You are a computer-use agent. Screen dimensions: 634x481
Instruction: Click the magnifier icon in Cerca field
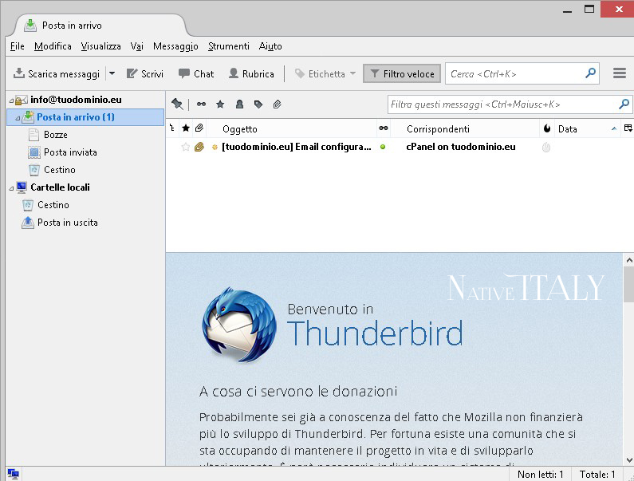(590, 73)
